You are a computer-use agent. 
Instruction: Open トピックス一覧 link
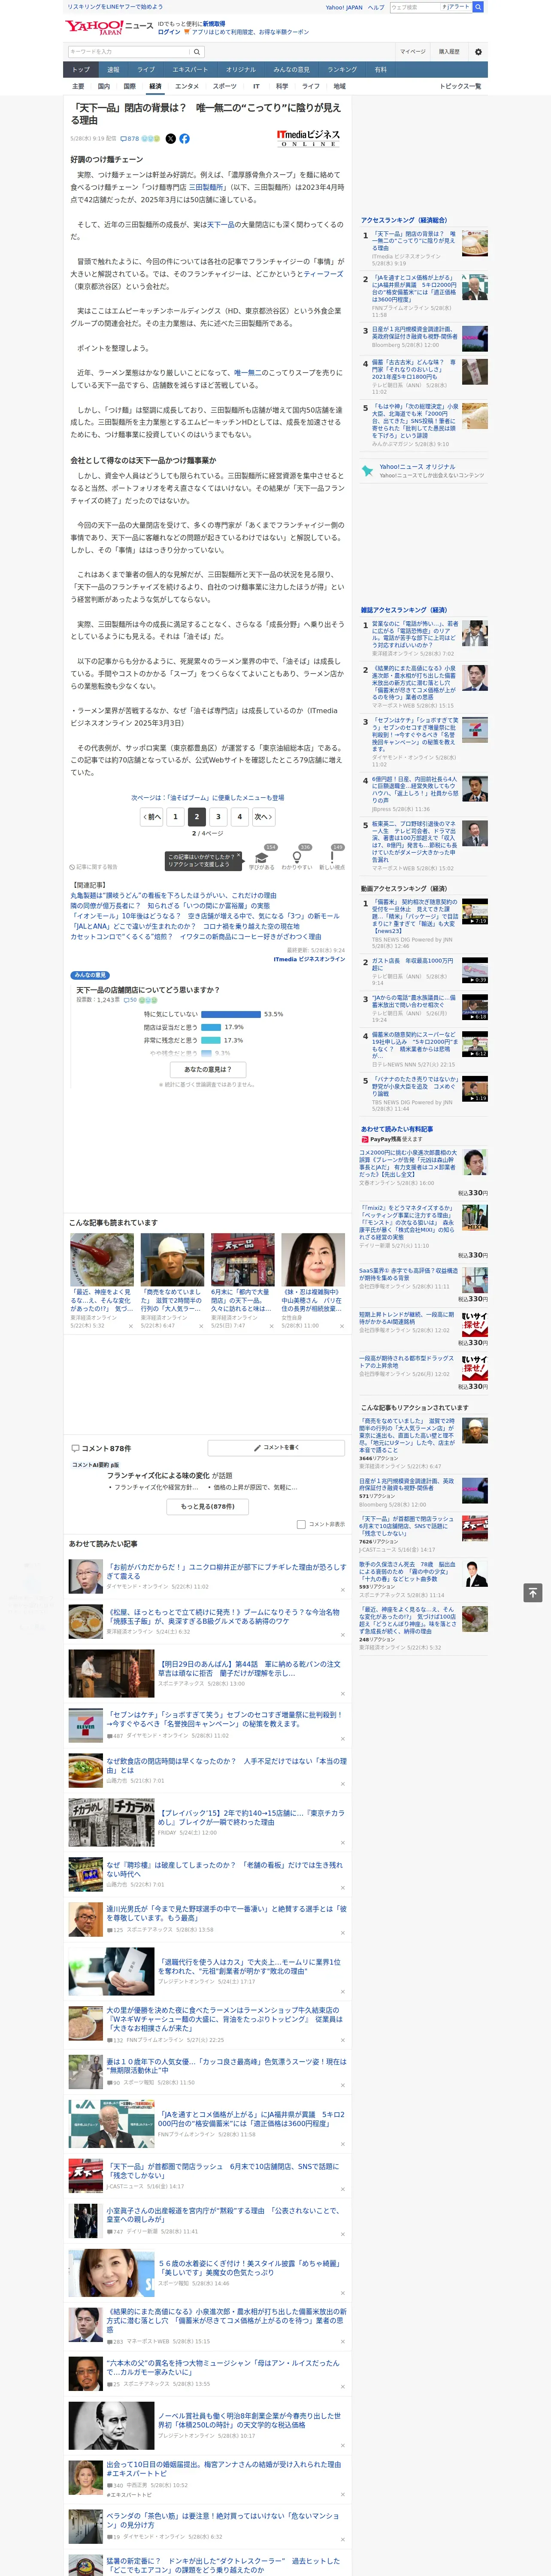[x=460, y=86]
